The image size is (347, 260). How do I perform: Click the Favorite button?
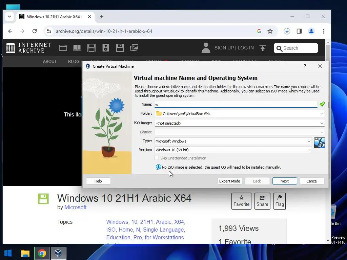click(241, 201)
